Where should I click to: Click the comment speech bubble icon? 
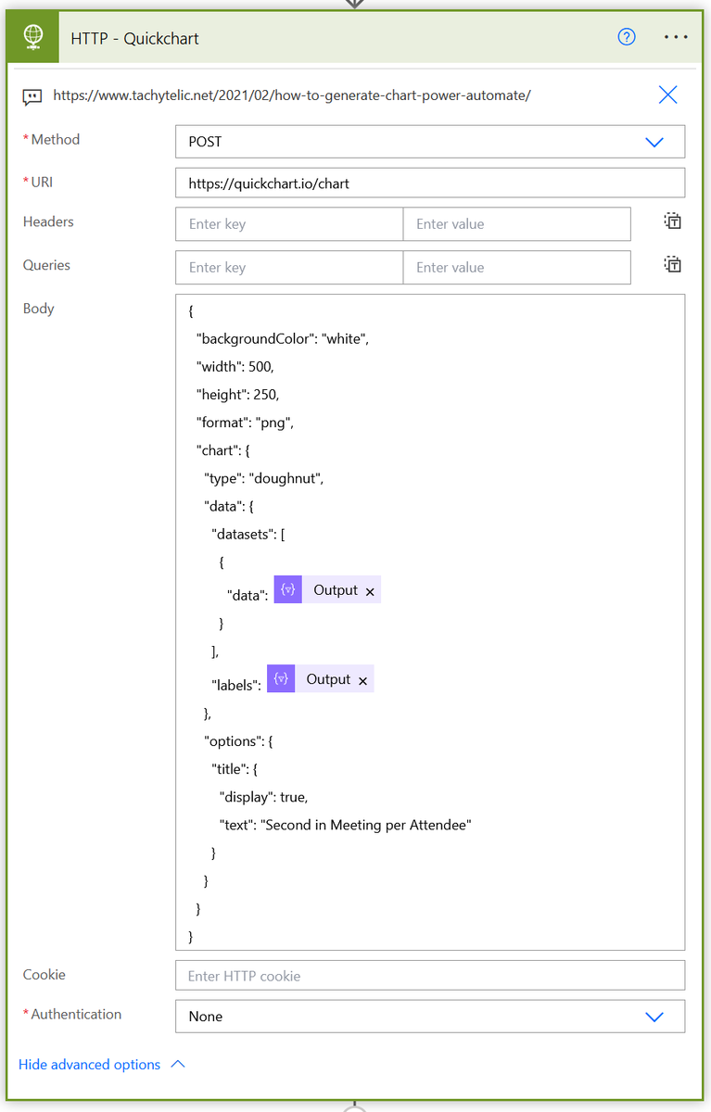32,95
